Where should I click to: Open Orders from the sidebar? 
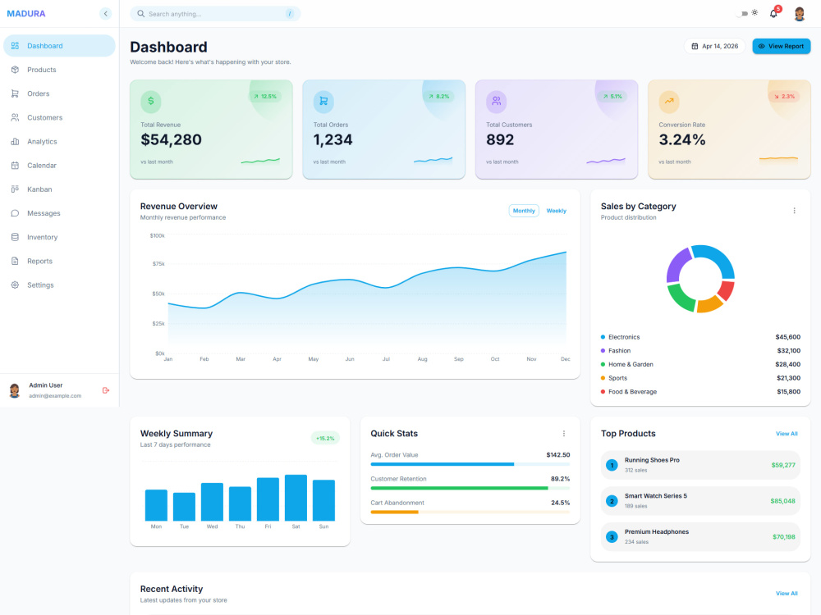click(59, 93)
